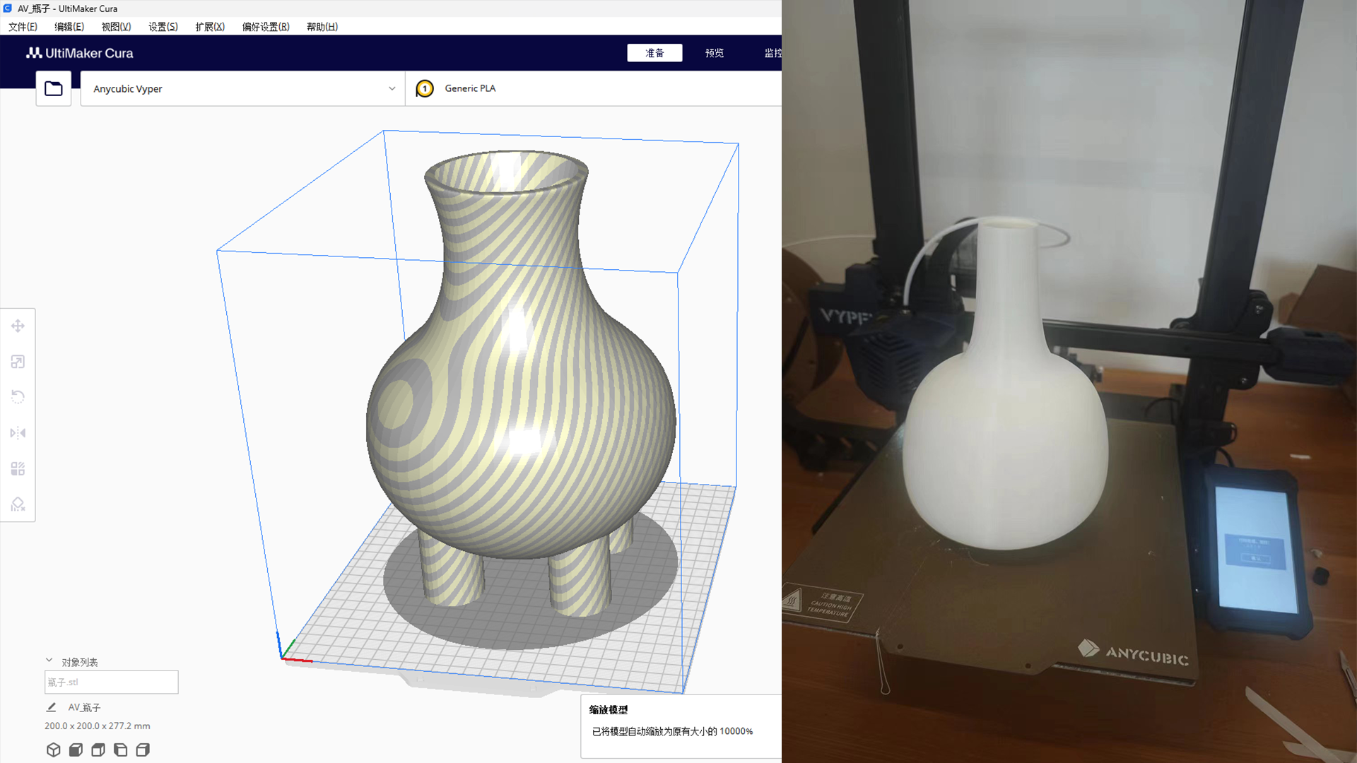
Task: Switch to the 监控 monitor stage
Action: 773,53
